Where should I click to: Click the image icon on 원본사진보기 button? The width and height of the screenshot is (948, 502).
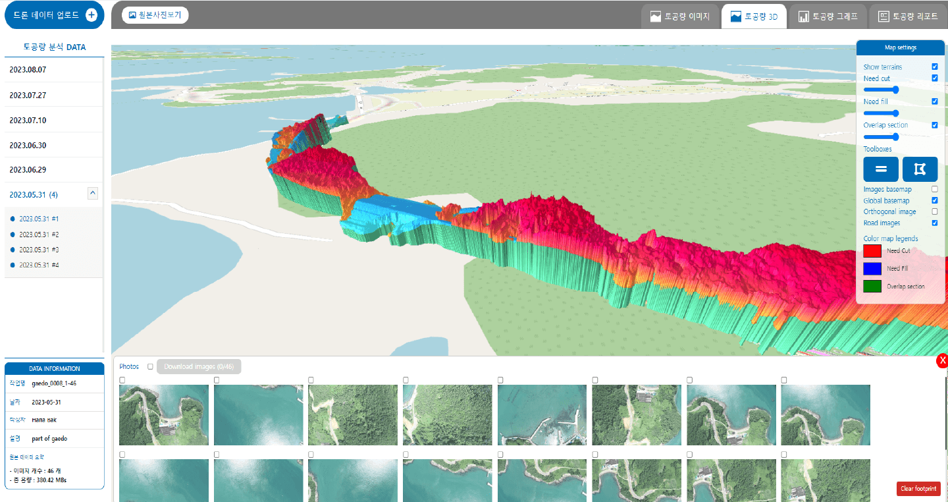click(132, 15)
